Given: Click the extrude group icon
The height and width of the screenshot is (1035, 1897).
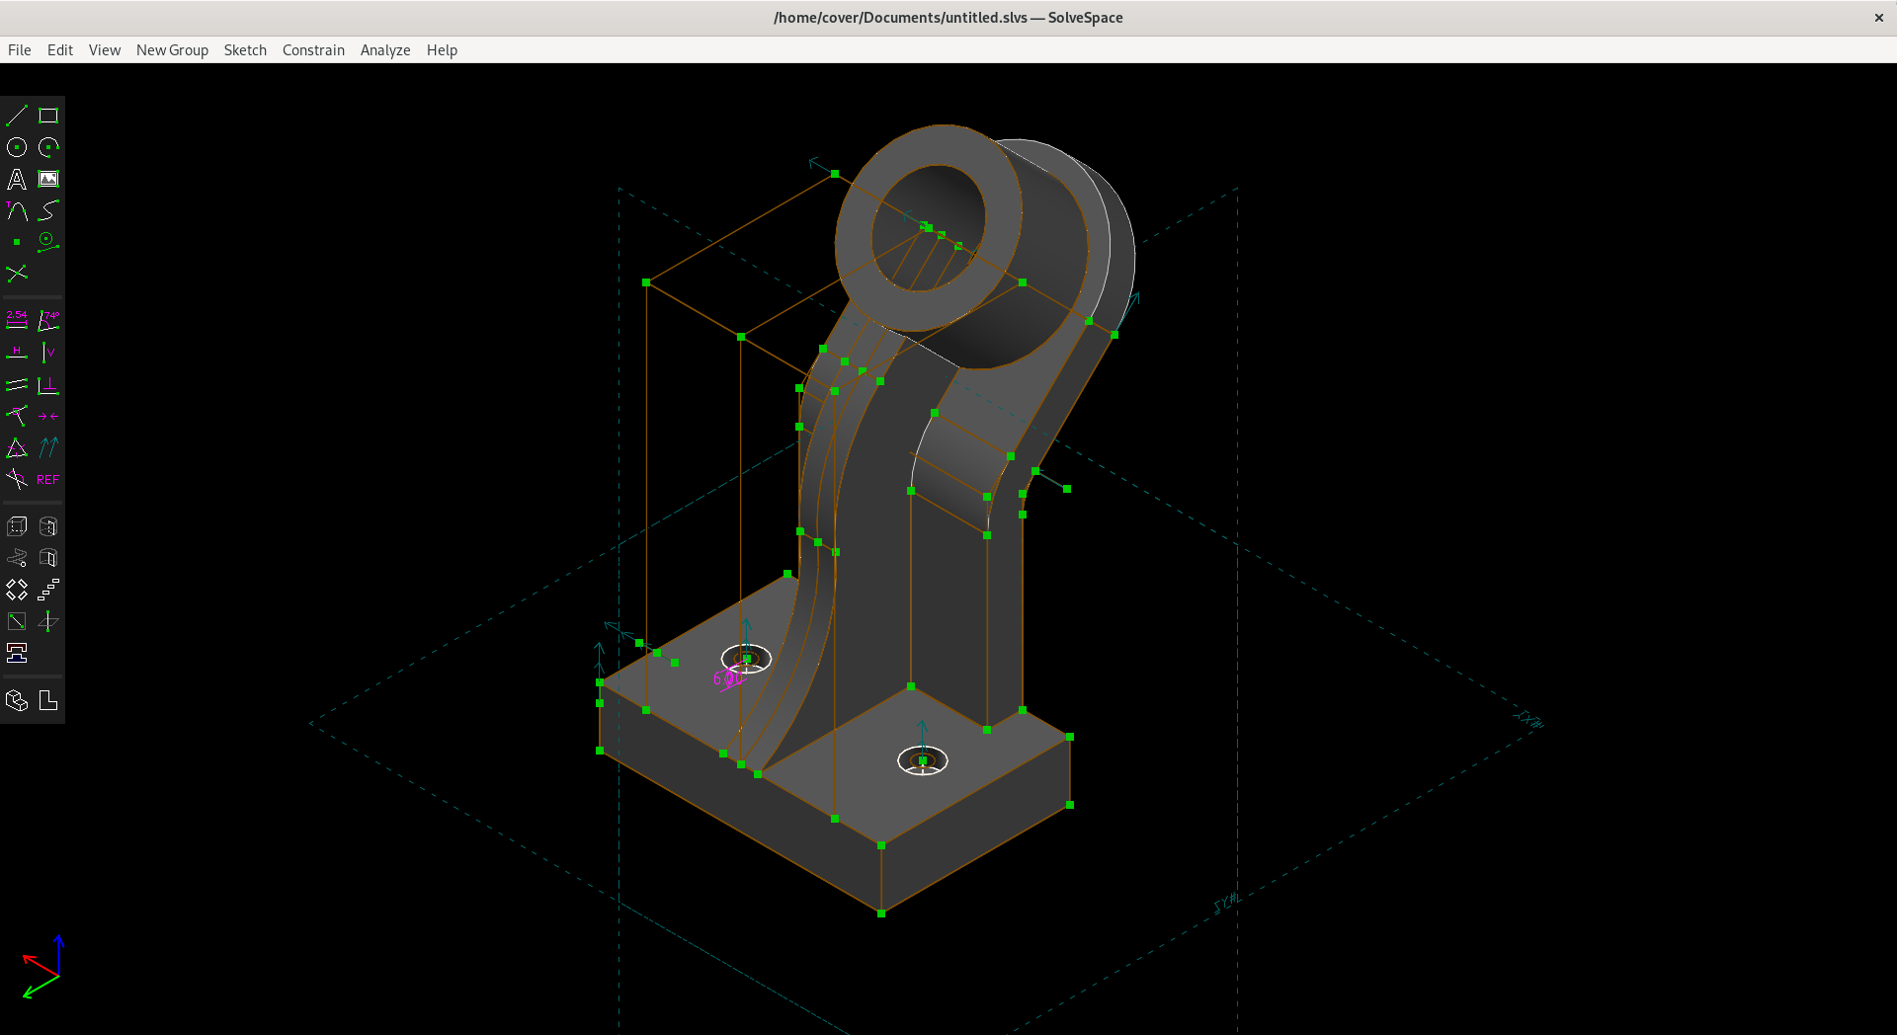Looking at the screenshot, I should point(17,527).
